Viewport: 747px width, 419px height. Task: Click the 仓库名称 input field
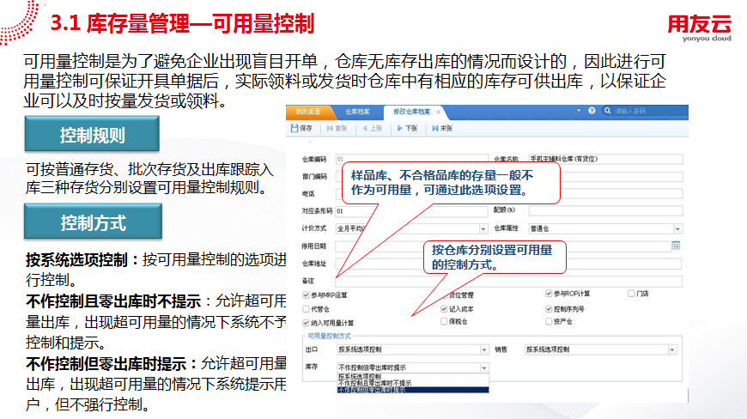pos(605,159)
